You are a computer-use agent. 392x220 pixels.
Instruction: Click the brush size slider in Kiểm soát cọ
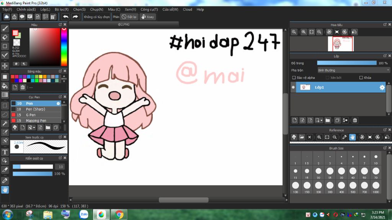click(x=33, y=166)
